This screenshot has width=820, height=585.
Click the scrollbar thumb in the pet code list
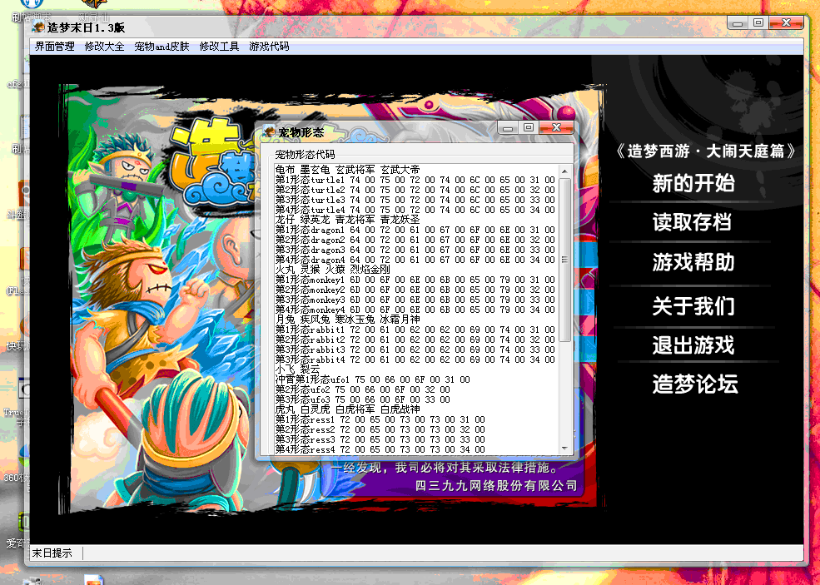click(564, 260)
